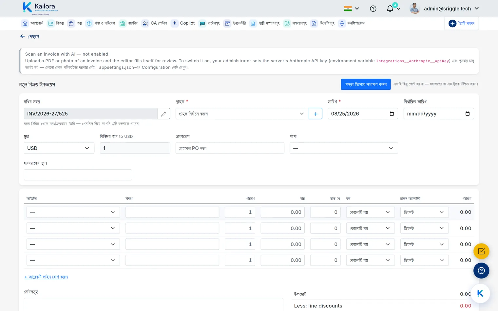Expand the branch dropdown
The width and height of the screenshot is (498, 311).
pyautogui.click(x=344, y=148)
